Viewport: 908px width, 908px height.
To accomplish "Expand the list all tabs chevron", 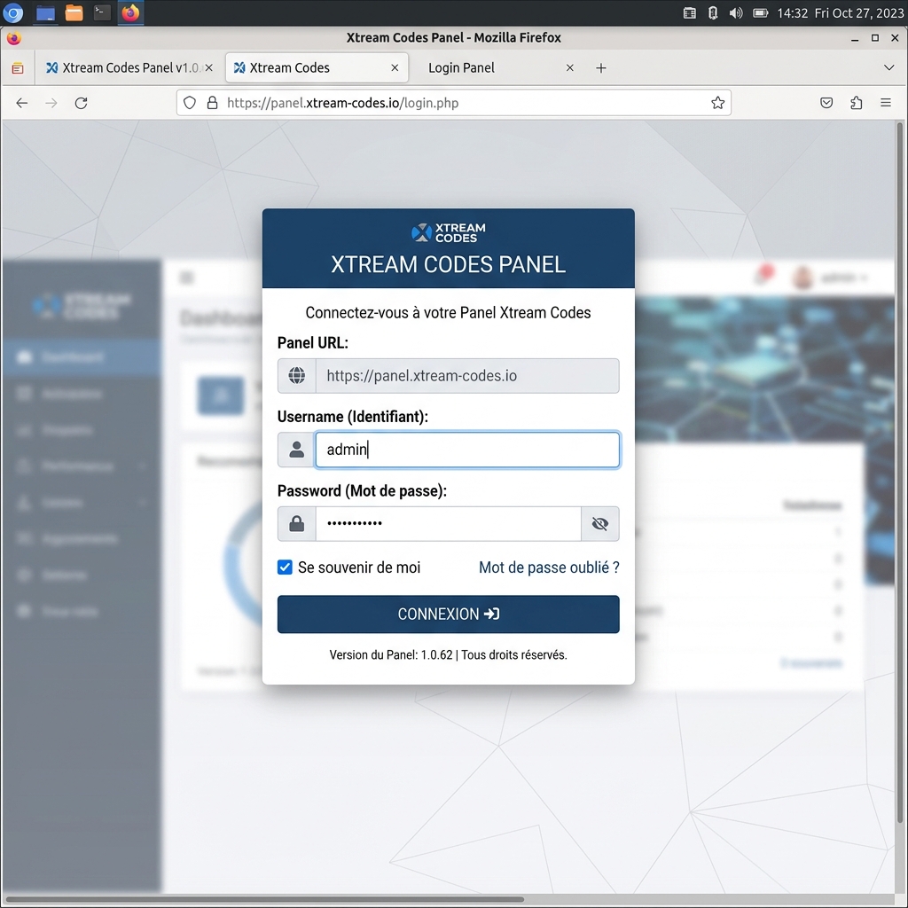I will click(x=888, y=67).
